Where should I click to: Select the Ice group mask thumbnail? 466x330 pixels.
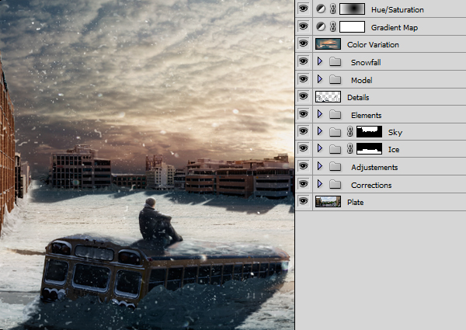pyautogui.click(x=370, y=149)
